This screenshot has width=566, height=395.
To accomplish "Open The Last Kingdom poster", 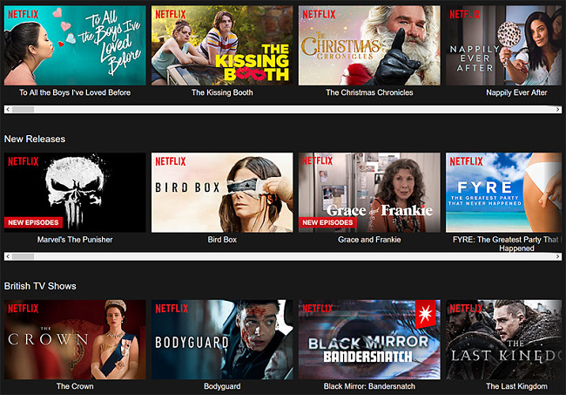I will coord(504,340).
